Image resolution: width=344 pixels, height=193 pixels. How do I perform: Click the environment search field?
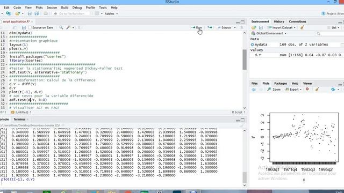click(329, 33)
